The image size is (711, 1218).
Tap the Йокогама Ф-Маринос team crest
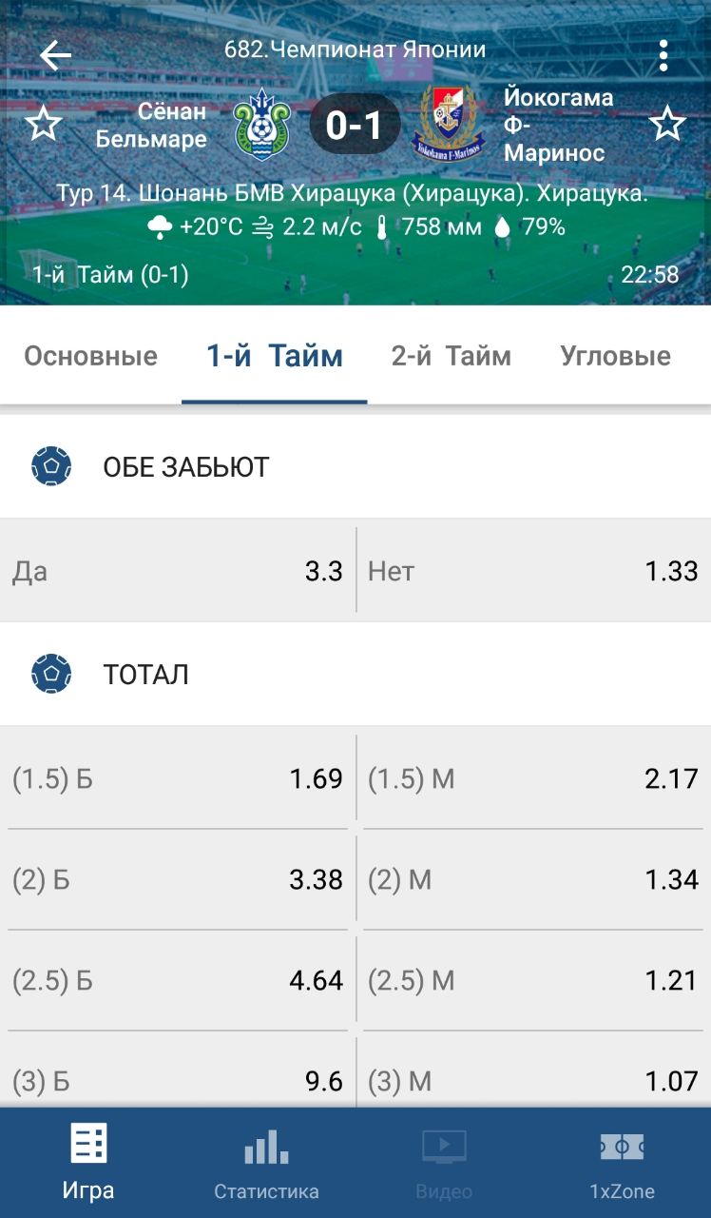[x=448, y=125]
